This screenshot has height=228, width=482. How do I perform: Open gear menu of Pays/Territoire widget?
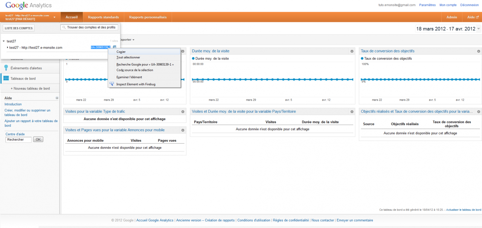tap(352, 112)
